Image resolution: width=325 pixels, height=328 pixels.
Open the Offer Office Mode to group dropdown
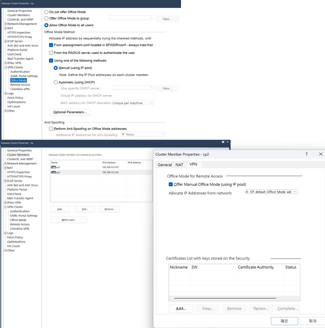[x=151, y=18]
